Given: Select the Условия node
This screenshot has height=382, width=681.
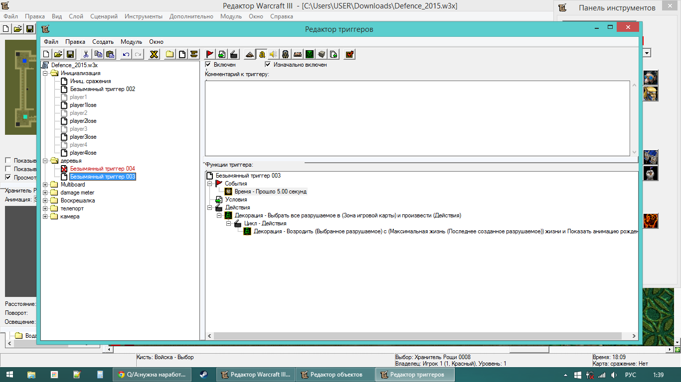Looking at the screenshot, I should coord(236,199).
